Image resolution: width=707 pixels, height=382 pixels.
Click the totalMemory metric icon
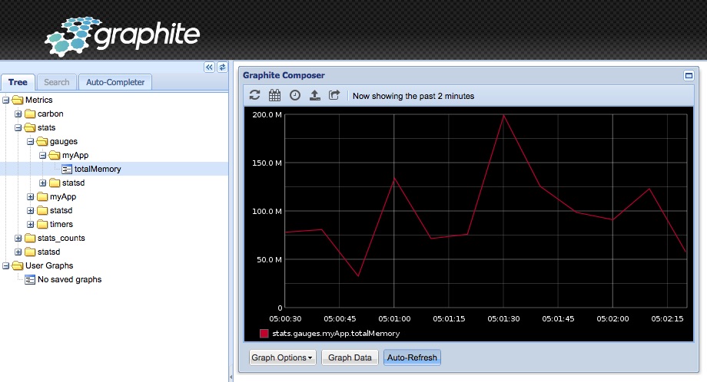(67, 170)
